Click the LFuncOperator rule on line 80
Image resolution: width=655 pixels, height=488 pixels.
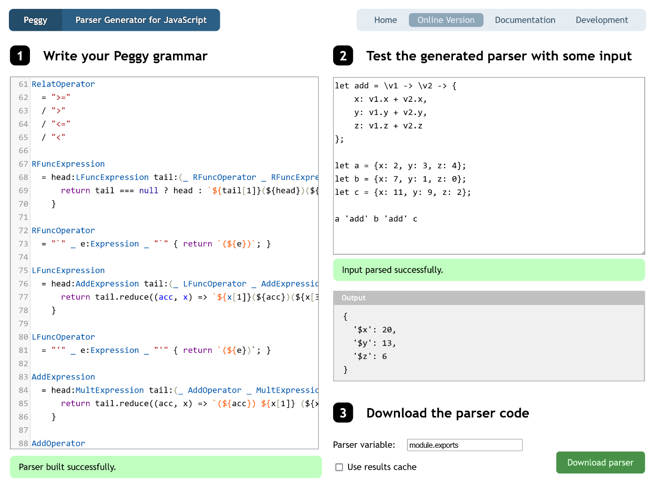(x=63, y=337)
